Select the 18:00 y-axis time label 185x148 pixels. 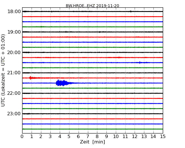coord(14,12)
